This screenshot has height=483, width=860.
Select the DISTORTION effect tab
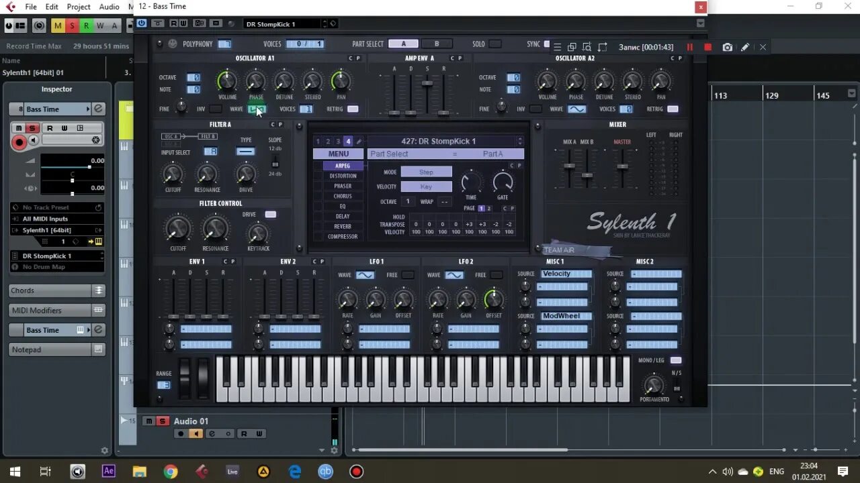[x=343, y=176]
